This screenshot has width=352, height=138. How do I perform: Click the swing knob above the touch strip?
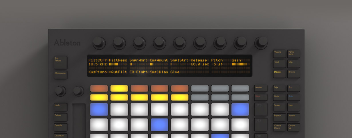click(78, 91)
